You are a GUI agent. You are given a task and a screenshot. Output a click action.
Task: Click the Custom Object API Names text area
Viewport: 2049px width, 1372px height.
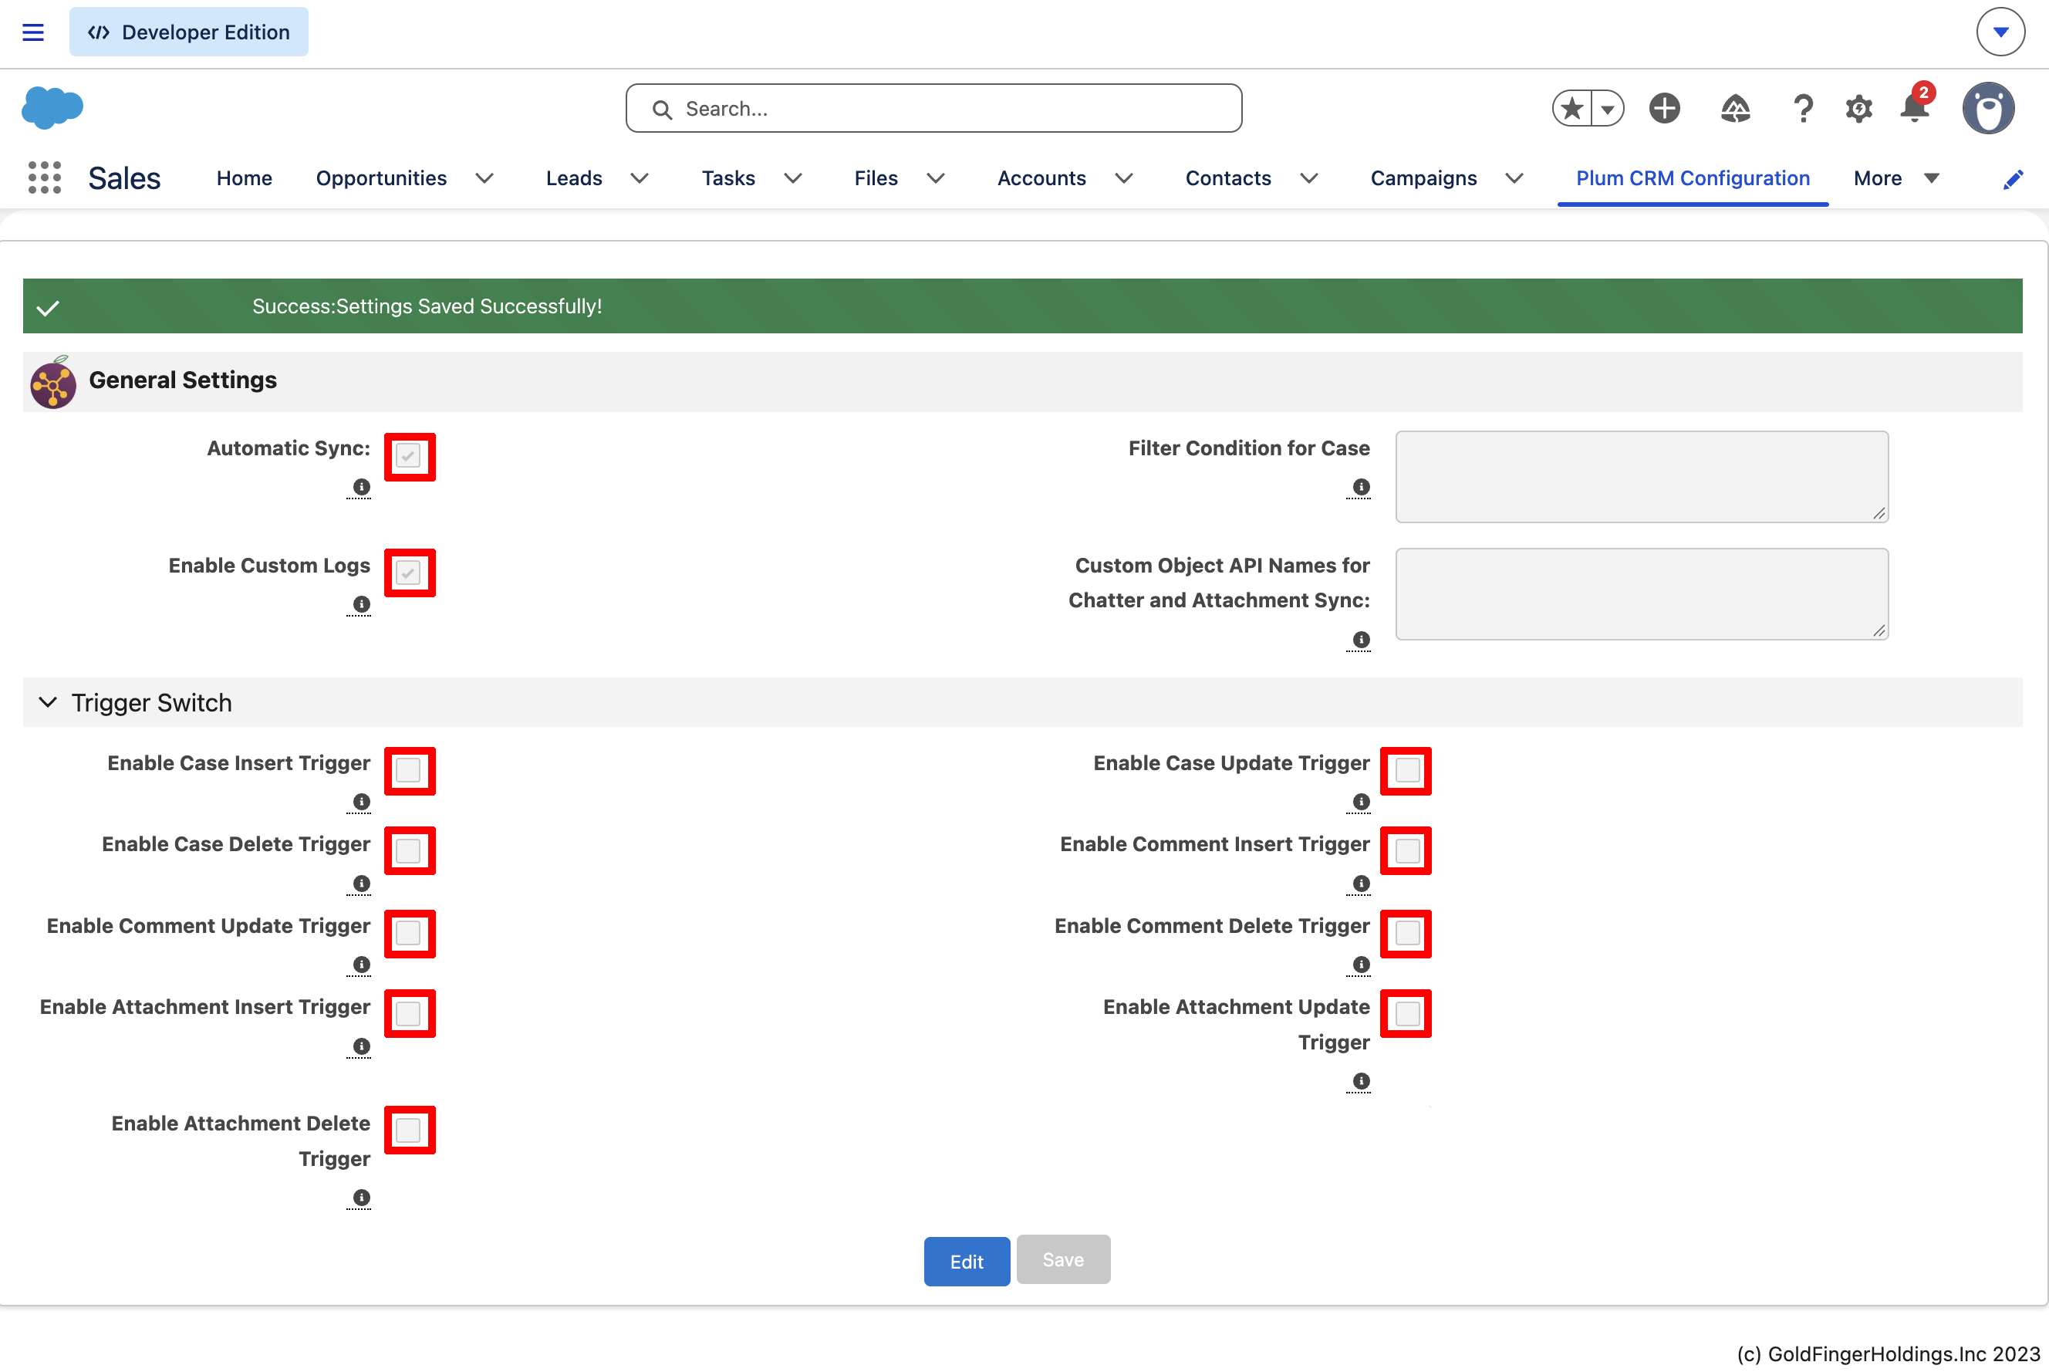[1642, 594]
